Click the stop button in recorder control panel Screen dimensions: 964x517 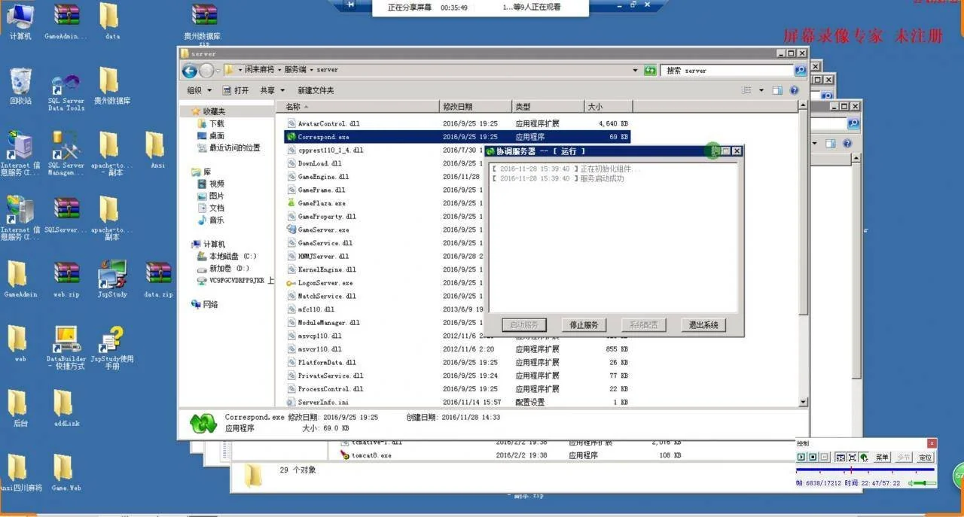(x=813, y=457)
